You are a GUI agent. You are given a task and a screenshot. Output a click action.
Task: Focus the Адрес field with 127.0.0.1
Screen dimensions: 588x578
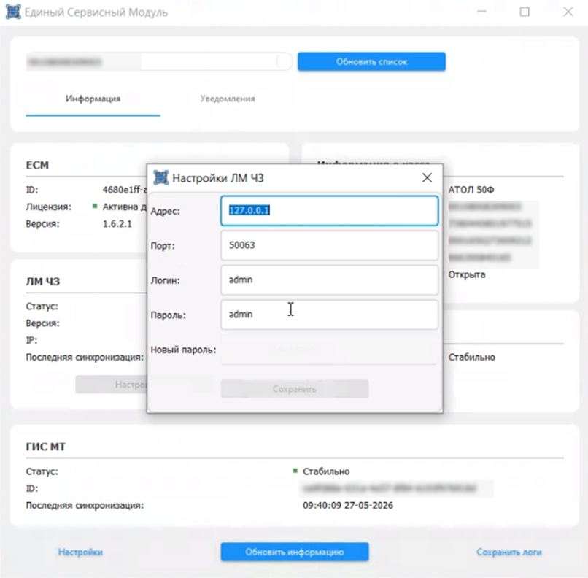[x=329, y=210]
